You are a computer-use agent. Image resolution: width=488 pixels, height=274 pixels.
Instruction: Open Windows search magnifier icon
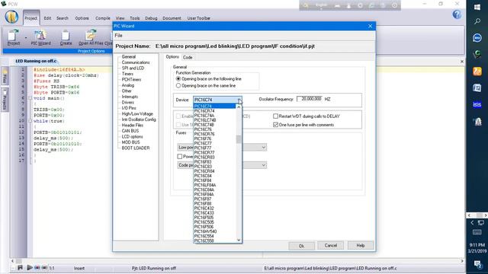tap(477, 21)
